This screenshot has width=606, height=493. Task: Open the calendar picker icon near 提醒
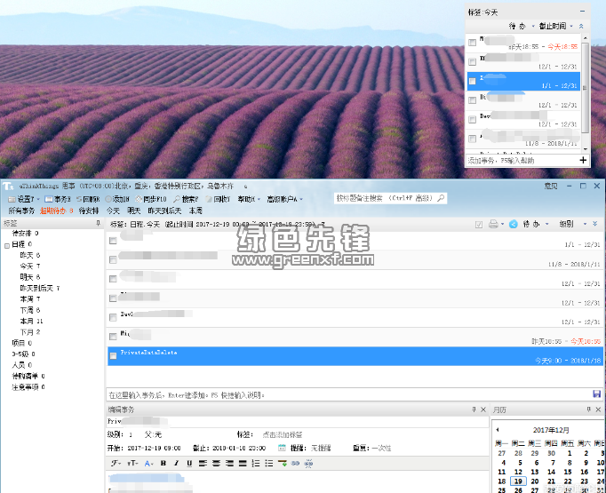(x=282, y=448)
